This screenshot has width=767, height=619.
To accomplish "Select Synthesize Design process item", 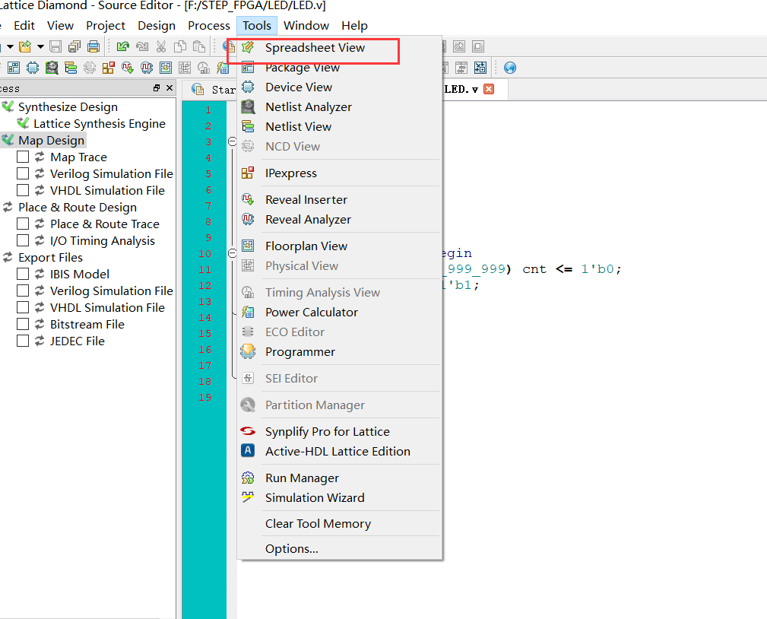I will point(68,106).
